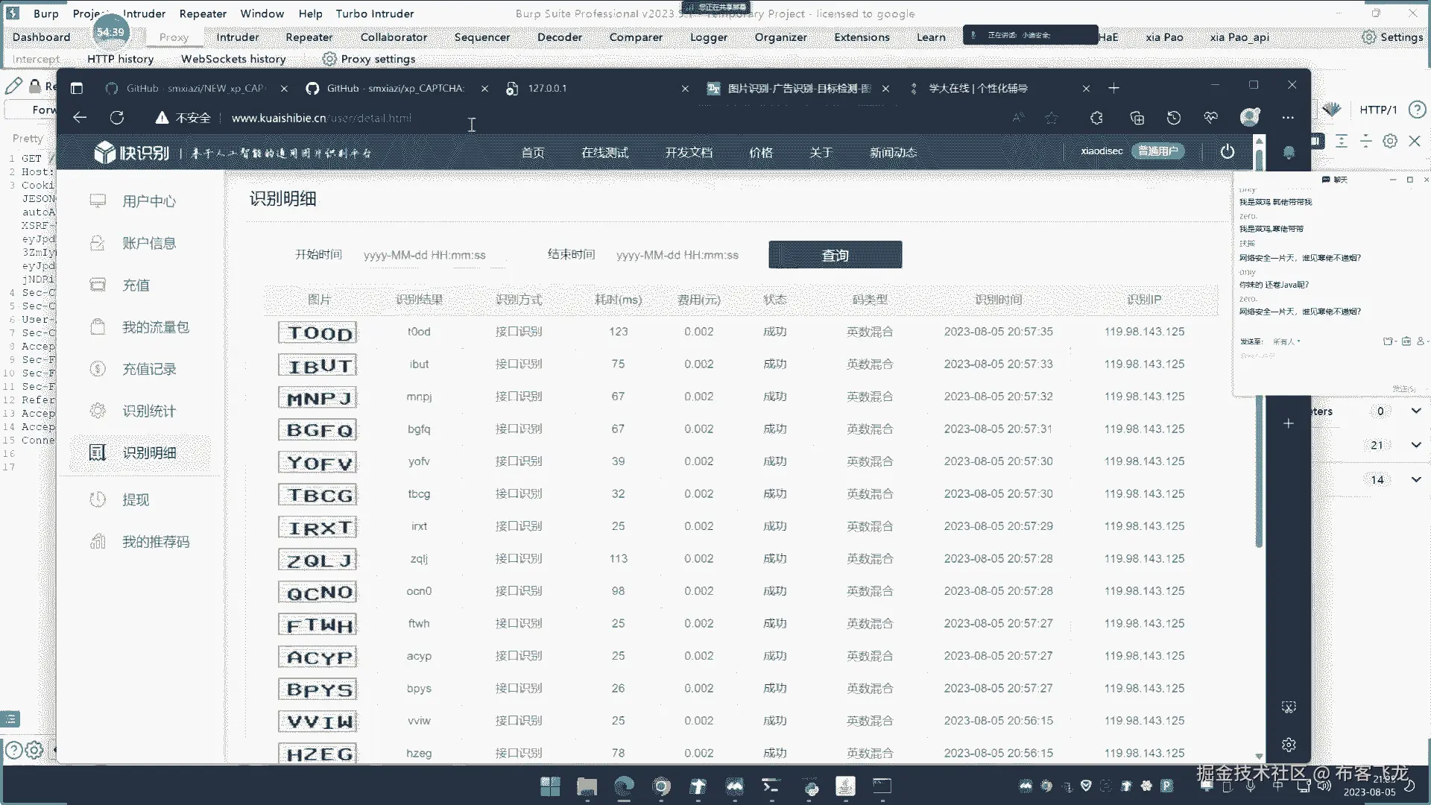Open Burp Settings gear at top right
This screenshot has height=805, width=1431.
click(x=1369, y=37)
